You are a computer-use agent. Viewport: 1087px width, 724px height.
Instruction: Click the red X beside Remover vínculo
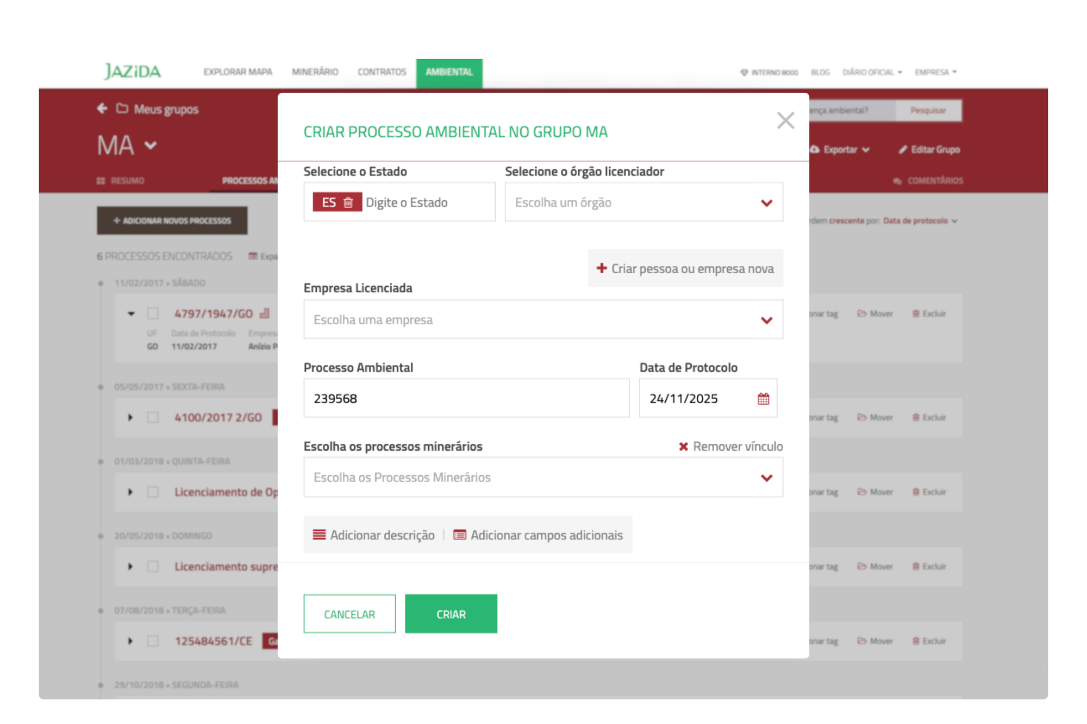pos(683,446)
